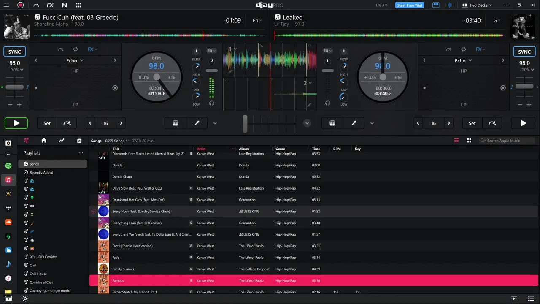Screen dimensions: 540x304
Task: Click Set cue on left deck
Action: click(47, 123)
